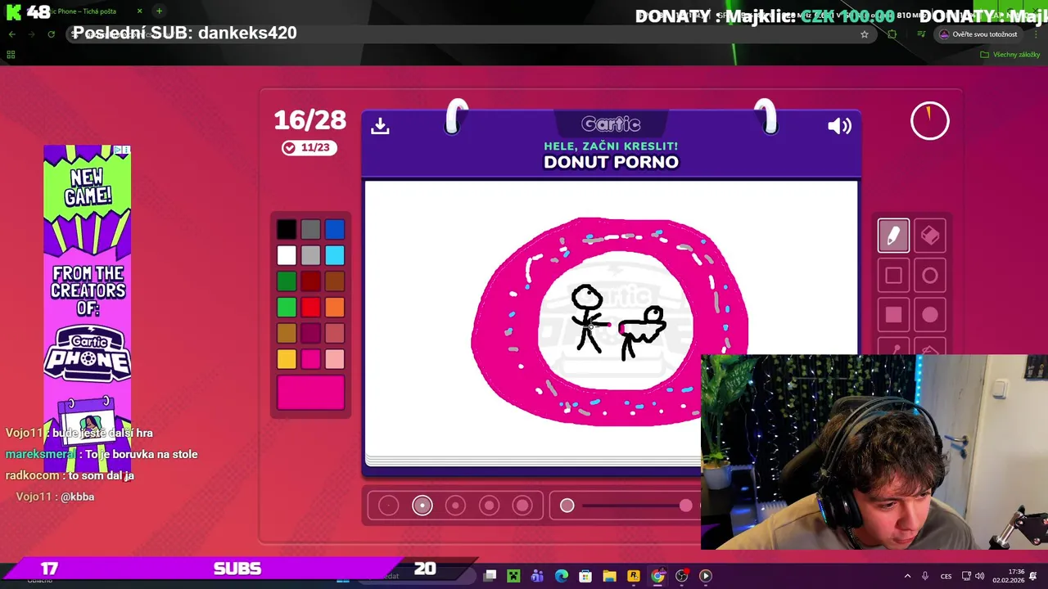Choose the filled rectangle shape tool
The width and height of the screenshot is (1048, 589).
pyautogui.click(x=893, y=315)
